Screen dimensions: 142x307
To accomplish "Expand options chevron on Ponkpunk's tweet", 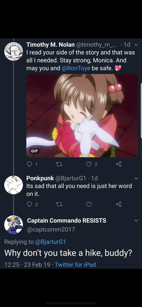I will point(136,178).
